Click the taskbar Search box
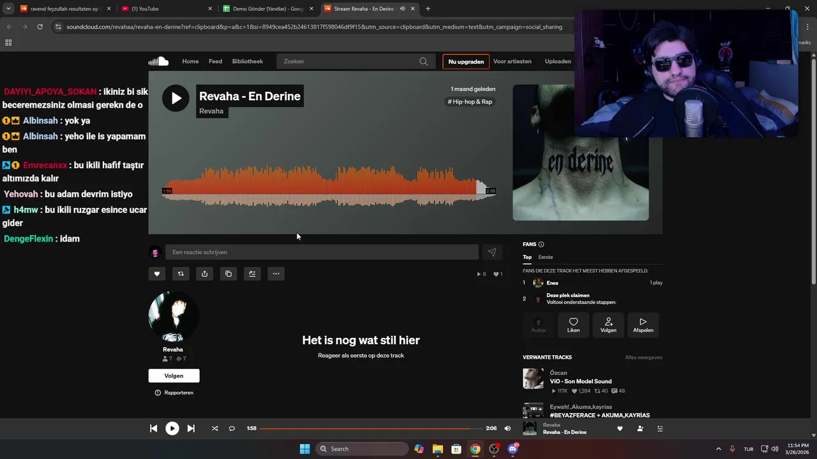Image resolution: width=817 pixels, height=459 pixels. click(362, 449)
